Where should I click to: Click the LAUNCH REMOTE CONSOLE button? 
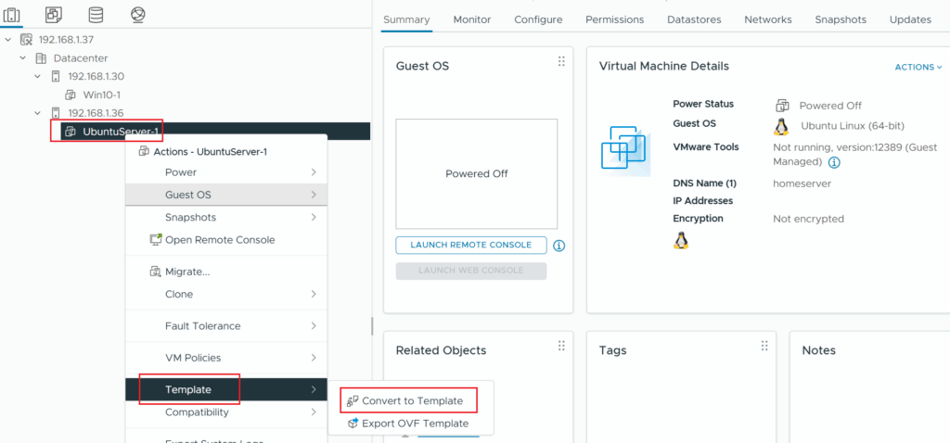(470, 245)
